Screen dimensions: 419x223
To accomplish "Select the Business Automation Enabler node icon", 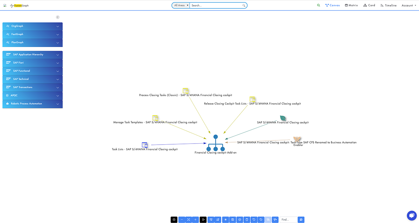I will point(297,139).
